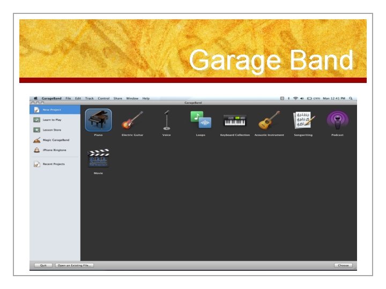This screenshot has height=289, width=386.
Task: Open the Track menu
Action: tap(90, 98)
